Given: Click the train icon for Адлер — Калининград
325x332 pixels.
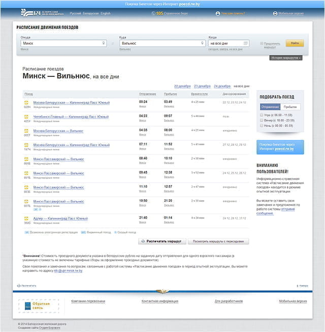Looking at the screenshot, I should coord(27,218).
